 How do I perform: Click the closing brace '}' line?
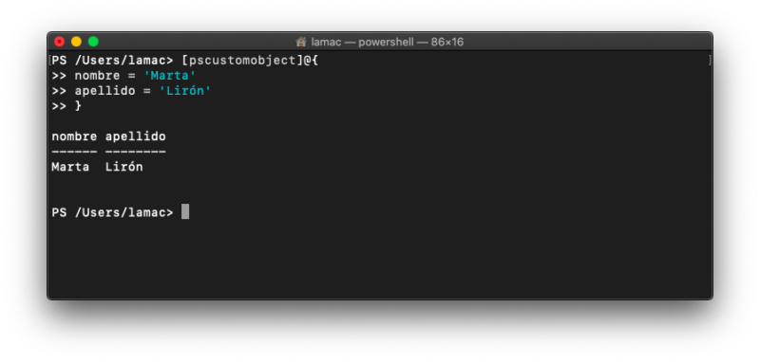click(66, 106)
